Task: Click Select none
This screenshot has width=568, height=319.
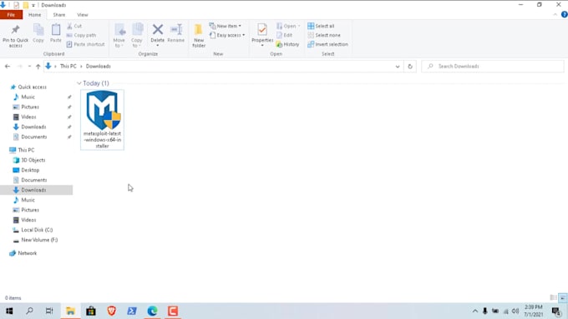Action: (x=324, y=35)
